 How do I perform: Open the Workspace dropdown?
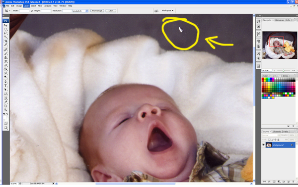167,10
